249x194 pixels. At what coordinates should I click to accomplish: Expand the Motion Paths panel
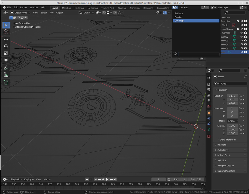click(230, 155)
